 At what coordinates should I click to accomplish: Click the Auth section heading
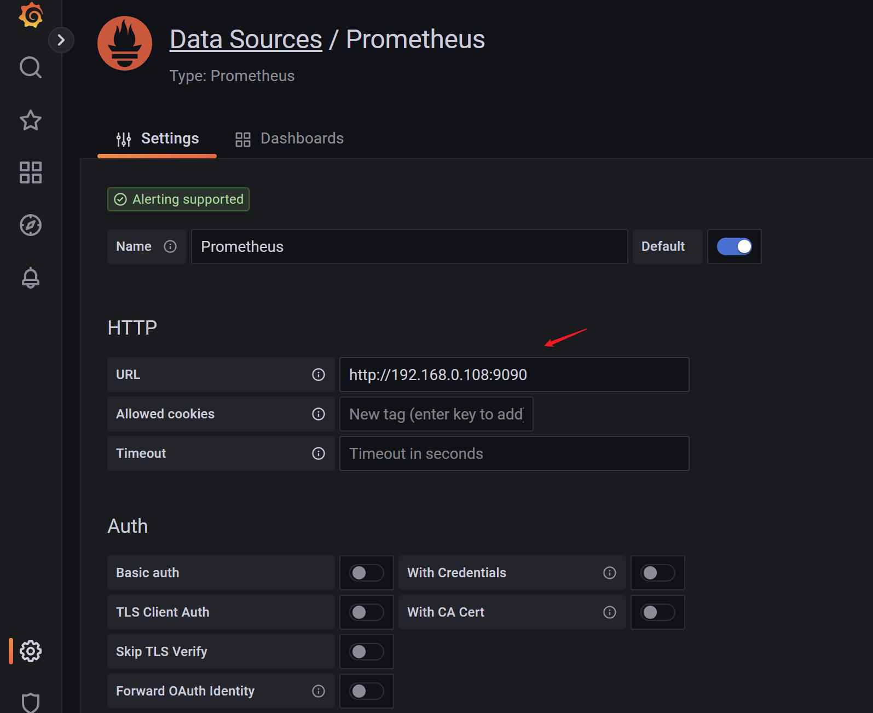(128, 526)
